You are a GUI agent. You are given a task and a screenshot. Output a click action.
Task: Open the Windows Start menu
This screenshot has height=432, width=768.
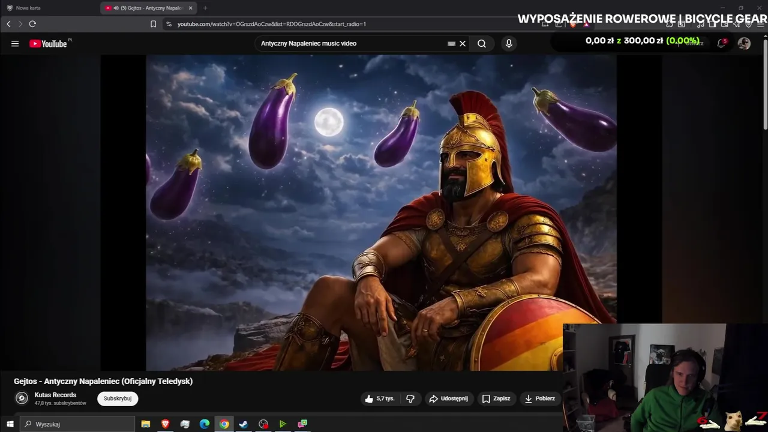[10, 424]
